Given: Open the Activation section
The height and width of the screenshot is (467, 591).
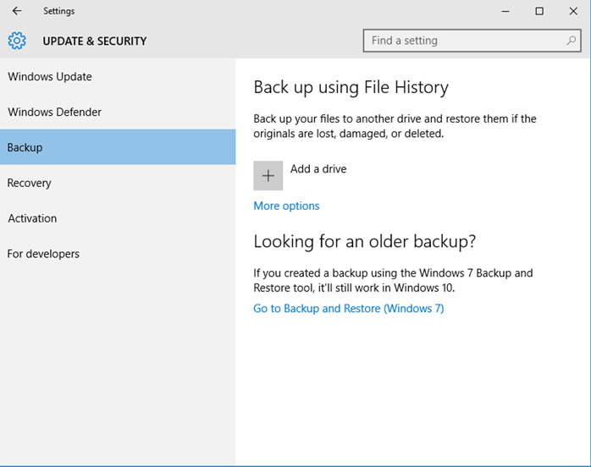Looking at the screenshot, I should point(118,218).
